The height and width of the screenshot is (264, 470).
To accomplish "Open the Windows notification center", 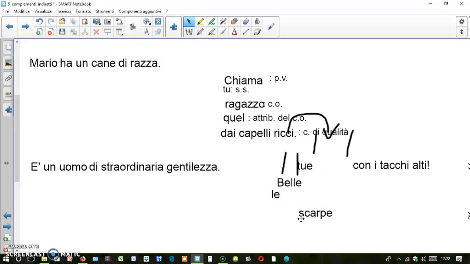I will point(459,259).
